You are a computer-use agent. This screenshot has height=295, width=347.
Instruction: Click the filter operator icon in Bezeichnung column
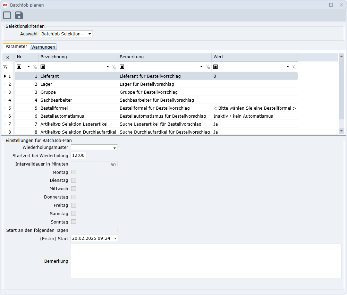43,67
